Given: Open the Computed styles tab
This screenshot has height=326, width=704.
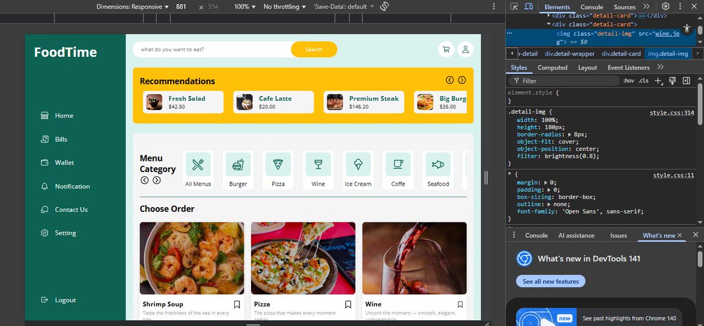Looking at the screenshot, I should coord(553,67).
